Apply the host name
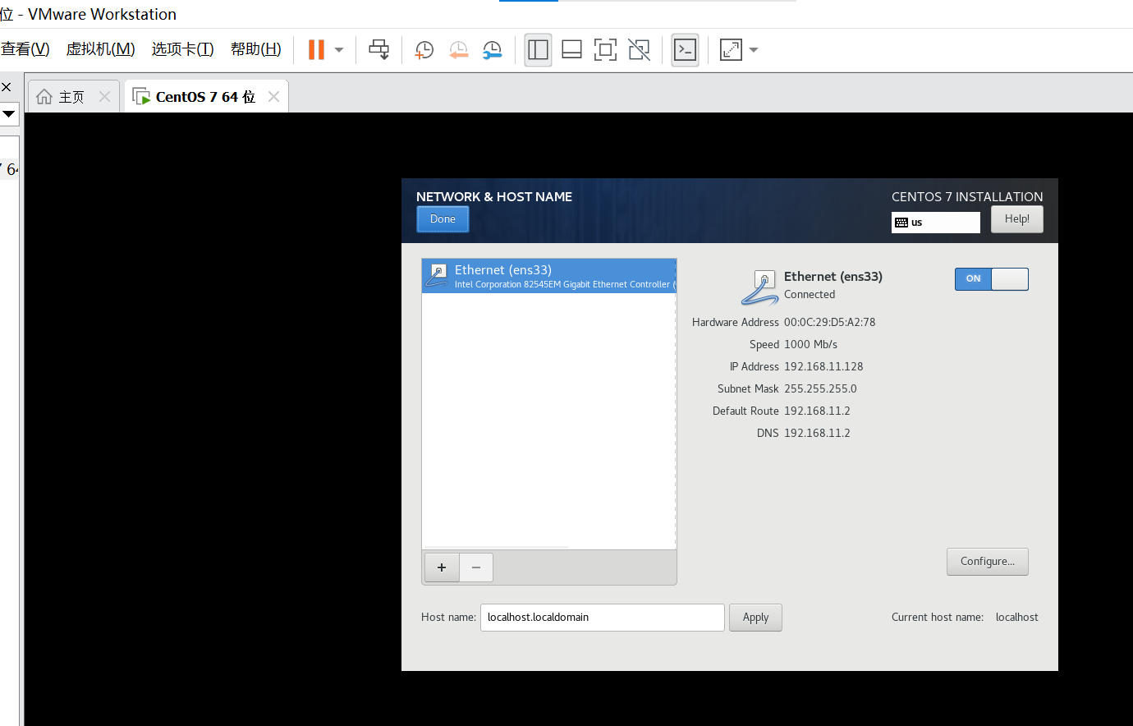This screenshot has width=1133, height=726. [x=755, y=618]
